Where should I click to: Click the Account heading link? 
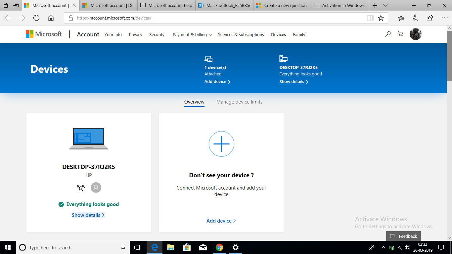tap(88, 34)
